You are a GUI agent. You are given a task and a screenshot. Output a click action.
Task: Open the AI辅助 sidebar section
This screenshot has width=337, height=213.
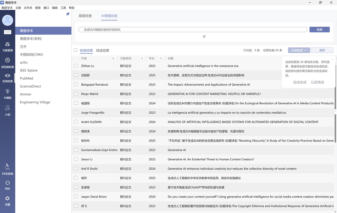click(8, 94)
